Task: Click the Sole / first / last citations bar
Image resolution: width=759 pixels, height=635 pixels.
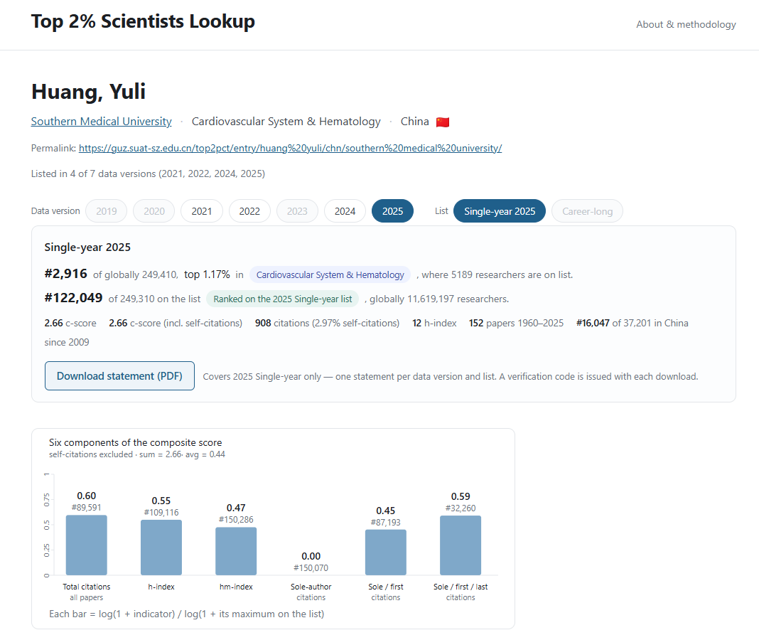Action: pyautogui.click(x=461, y=545)
